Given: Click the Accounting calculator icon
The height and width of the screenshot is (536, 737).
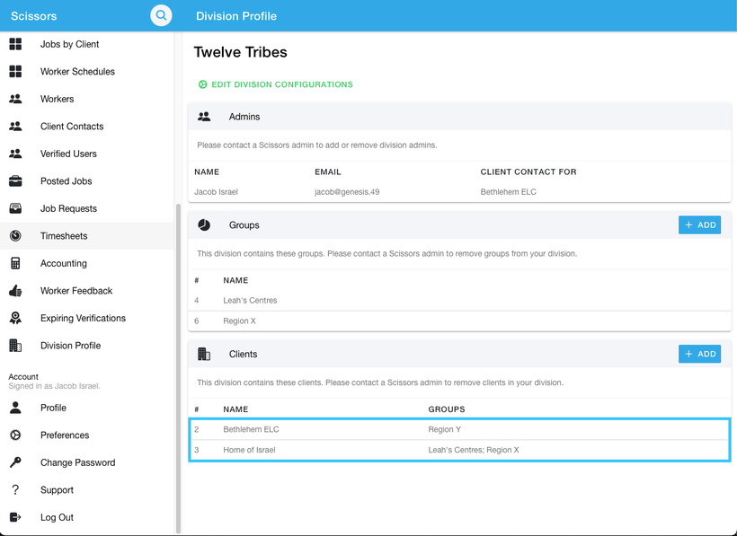Looking at the screenshot, I should [x=15, y=263].
